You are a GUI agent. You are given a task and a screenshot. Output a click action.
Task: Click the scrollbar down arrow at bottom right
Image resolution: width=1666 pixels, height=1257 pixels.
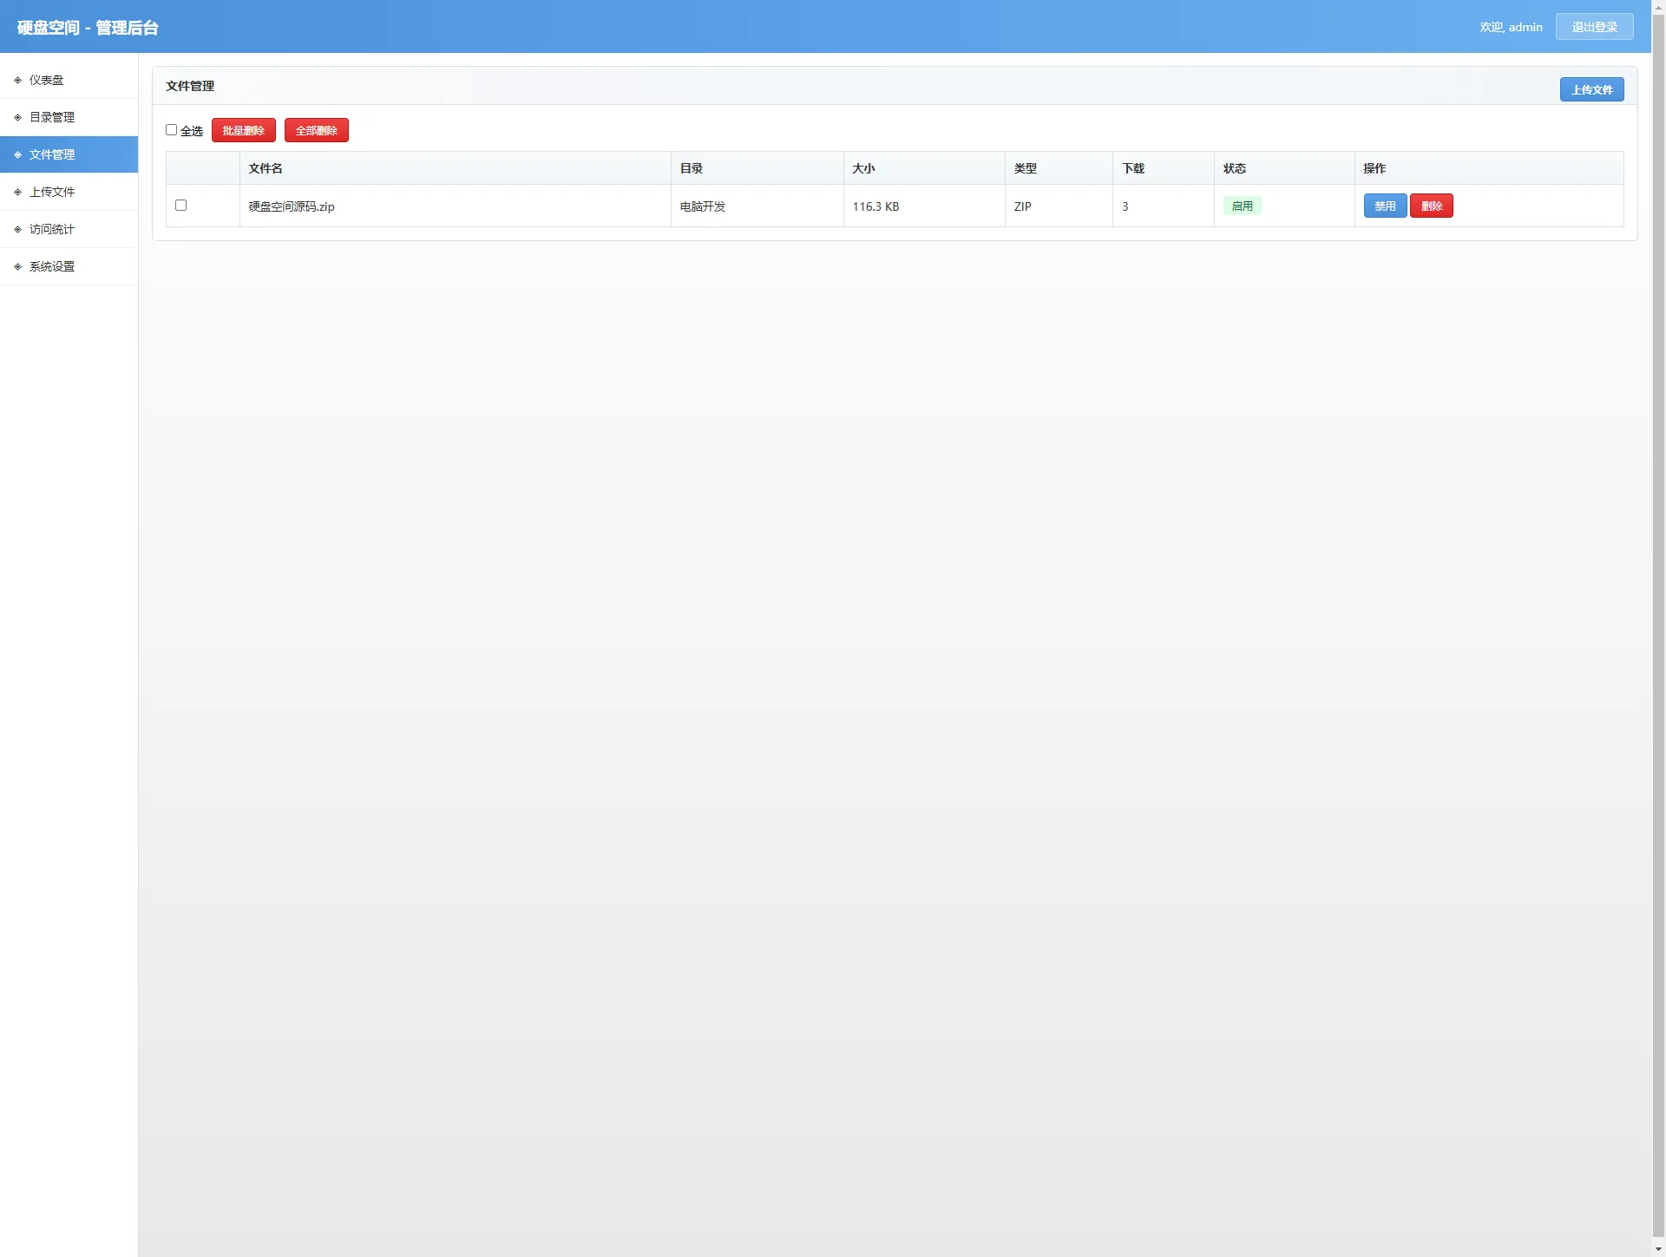[x=1658, y=1249]
